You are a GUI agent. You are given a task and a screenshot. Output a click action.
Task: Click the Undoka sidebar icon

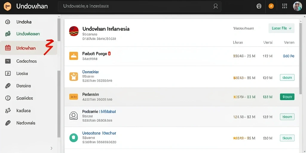pyautogui.click(x=7, y=22)
